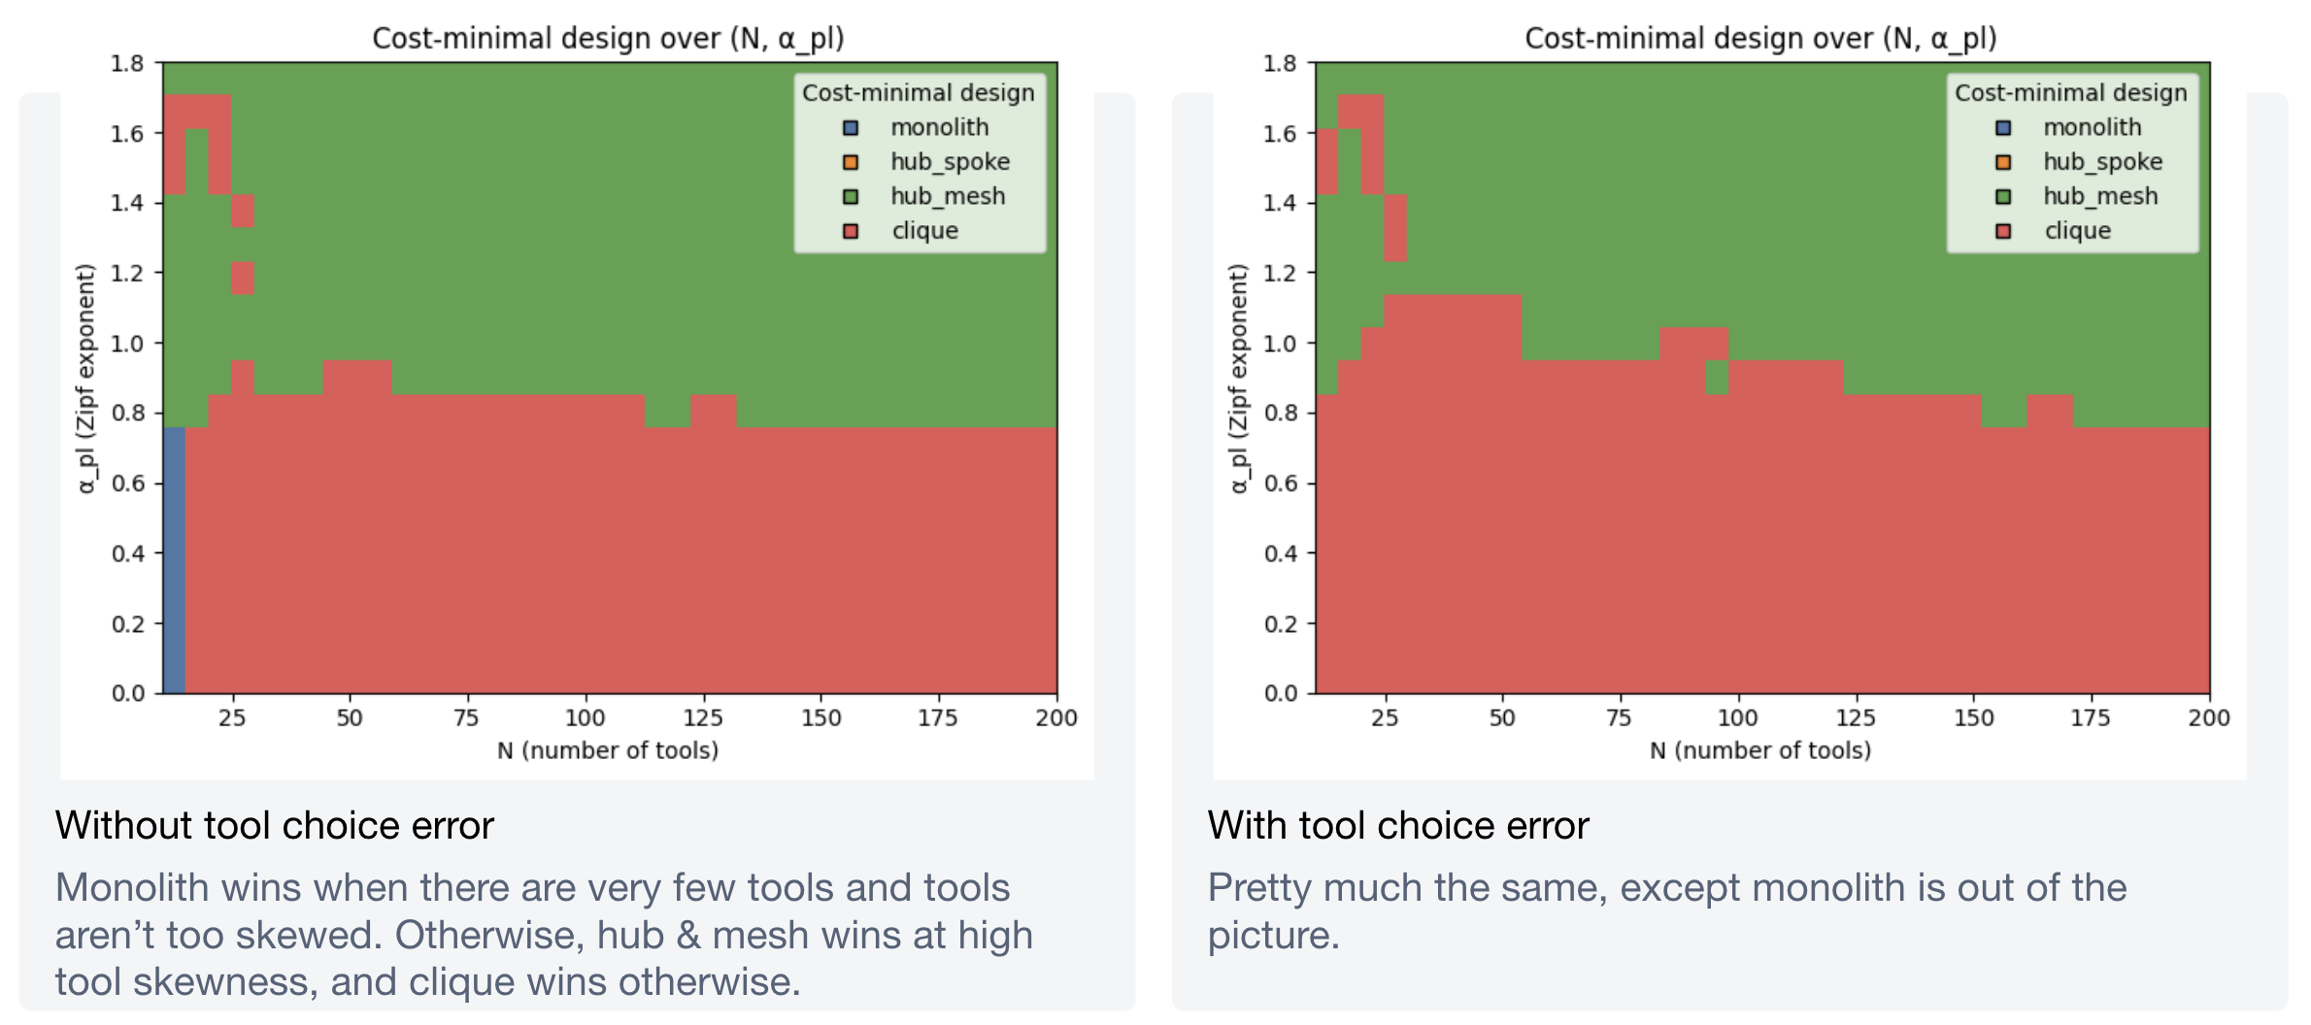Click the blue monolith swatch in left legend
The height and width of the screenshot is (1025, 2311).
click(851, 127)
